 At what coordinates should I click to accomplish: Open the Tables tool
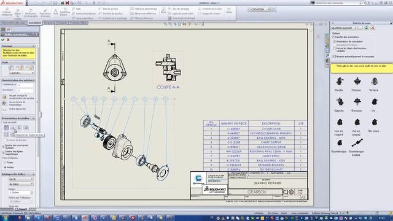[x=229, y=10]
